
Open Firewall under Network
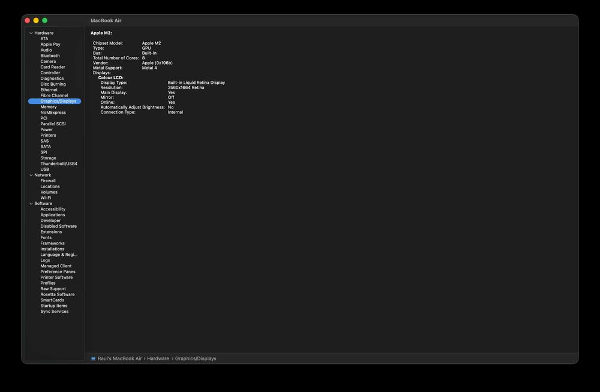click(48, 181)
